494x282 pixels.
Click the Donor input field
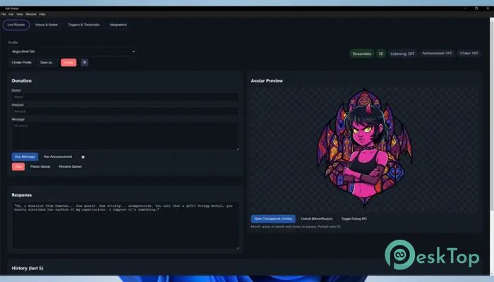pos(125,97)
